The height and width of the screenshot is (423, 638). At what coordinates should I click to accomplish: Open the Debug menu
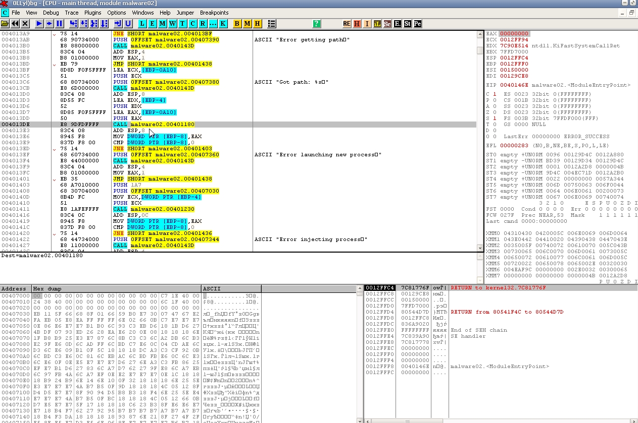pos(51,13)
